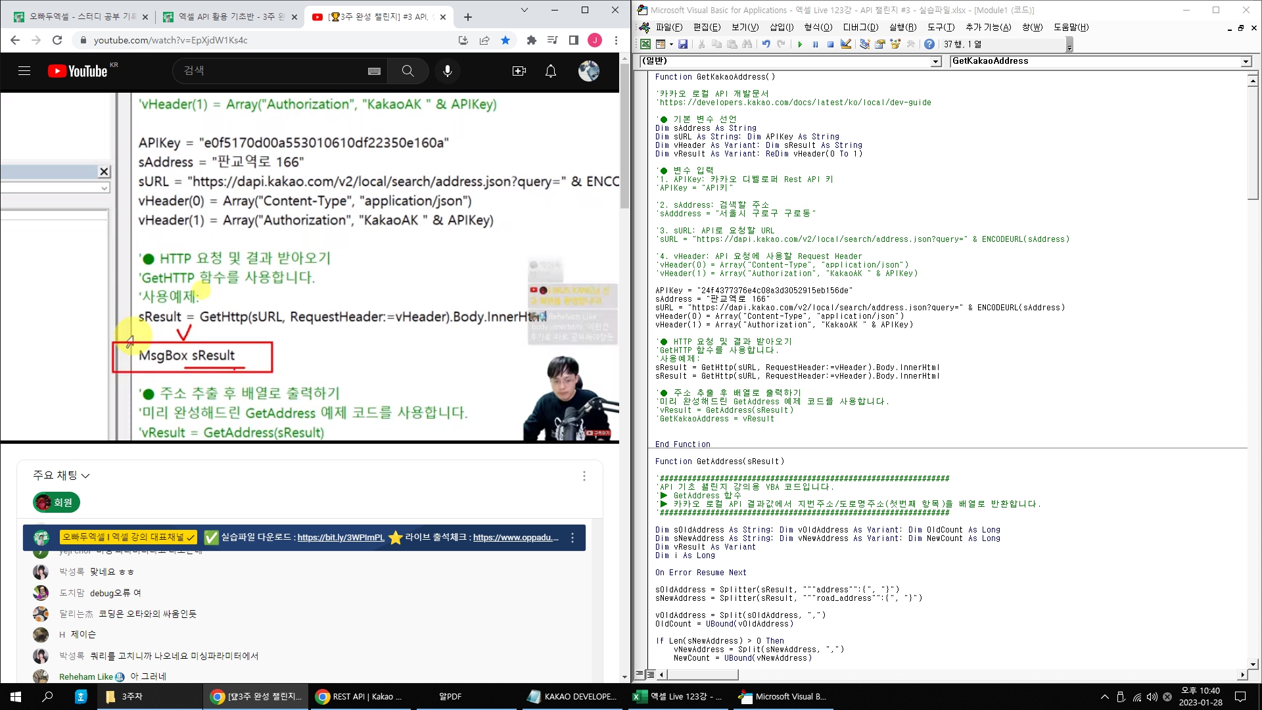Click YouTube create video icon
1262x710 pixels.
519,71
